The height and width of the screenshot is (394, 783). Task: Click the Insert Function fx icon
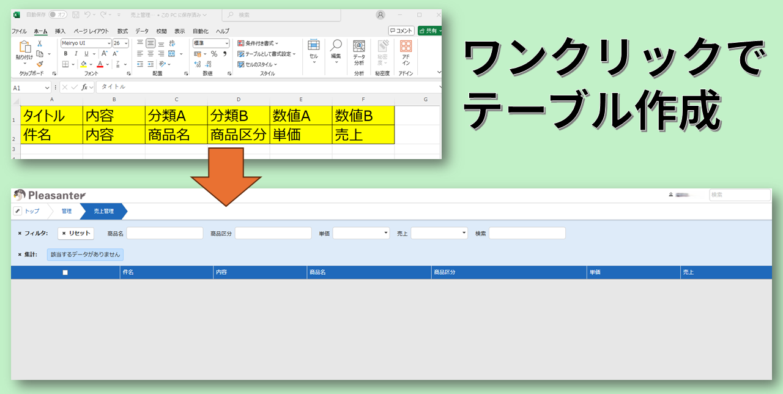click(85, 87)
